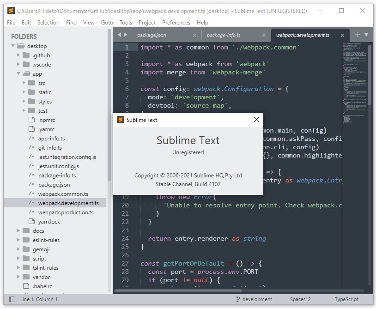Open a new tab with the plus icon

click(358, 35)
